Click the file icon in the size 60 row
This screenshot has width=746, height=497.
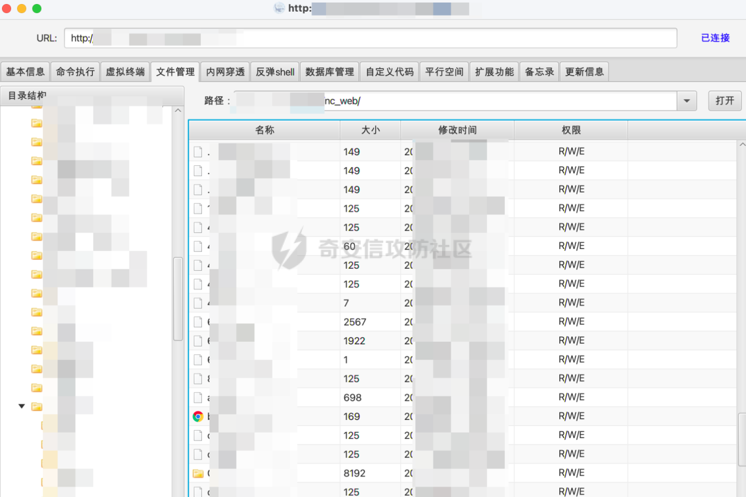coord(198,246)
